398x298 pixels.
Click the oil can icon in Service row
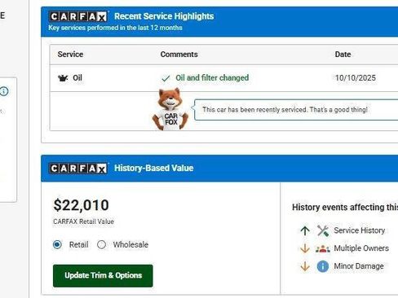point(63,78)
